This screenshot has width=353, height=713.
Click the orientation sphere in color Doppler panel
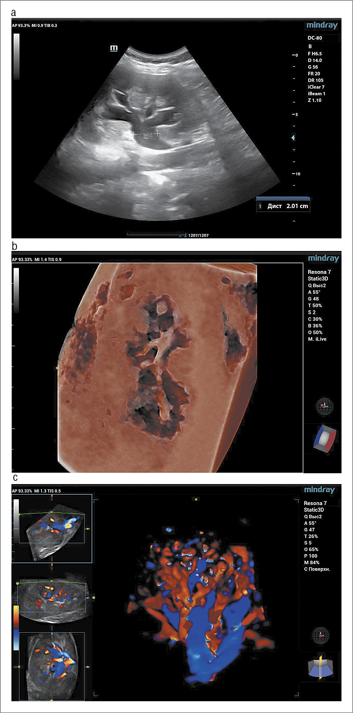tap(320, 635)
